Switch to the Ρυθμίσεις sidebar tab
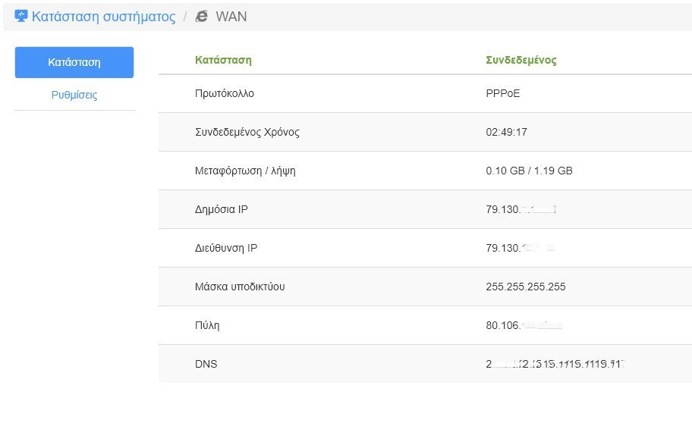Screen dimensions: 692x423 [74, 95]
